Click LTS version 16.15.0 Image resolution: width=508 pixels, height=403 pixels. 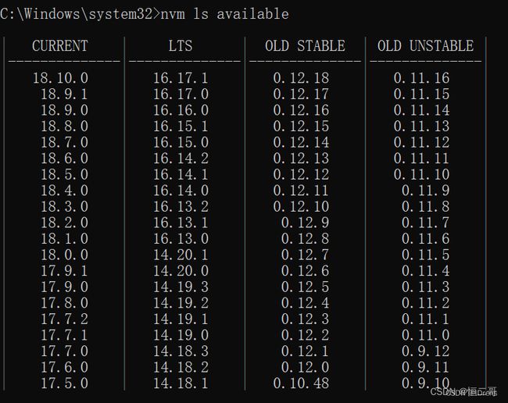(181, 142)
